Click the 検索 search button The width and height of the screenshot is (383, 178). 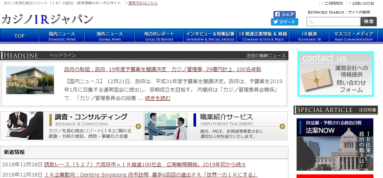pyautogui.click(x=369, y=22)
